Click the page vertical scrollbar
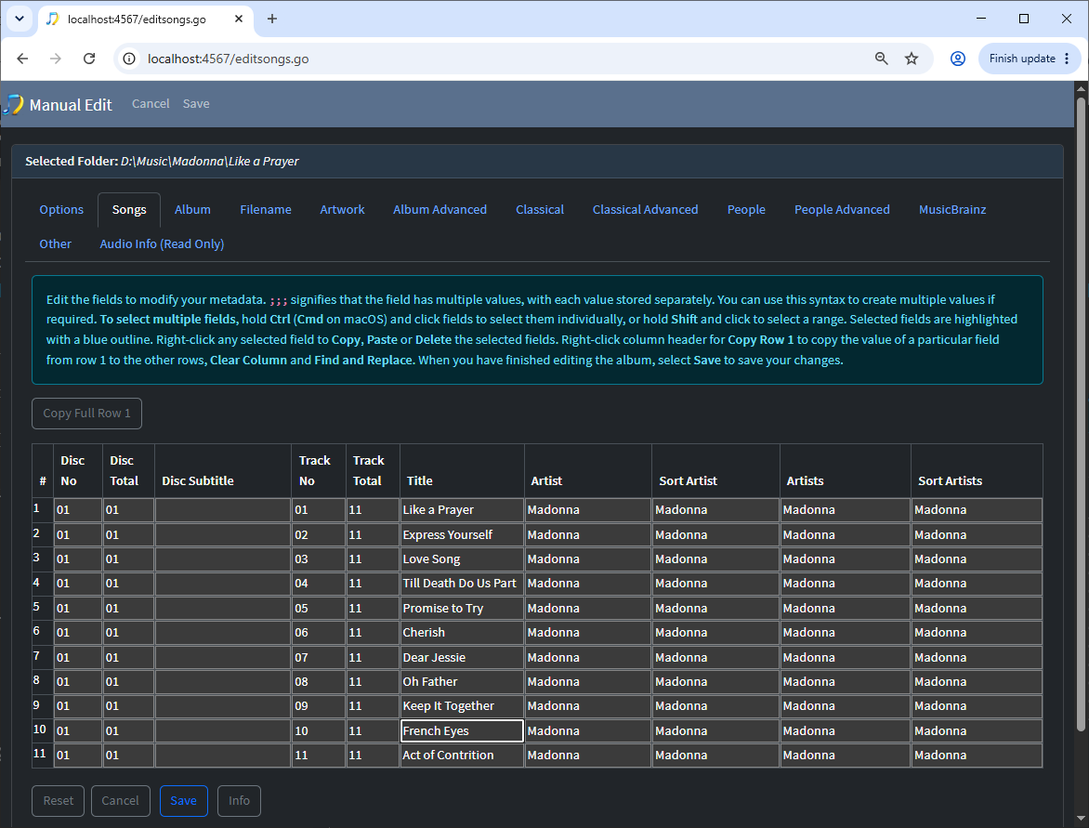The image size is (1089, 828). coord(1081,416)
